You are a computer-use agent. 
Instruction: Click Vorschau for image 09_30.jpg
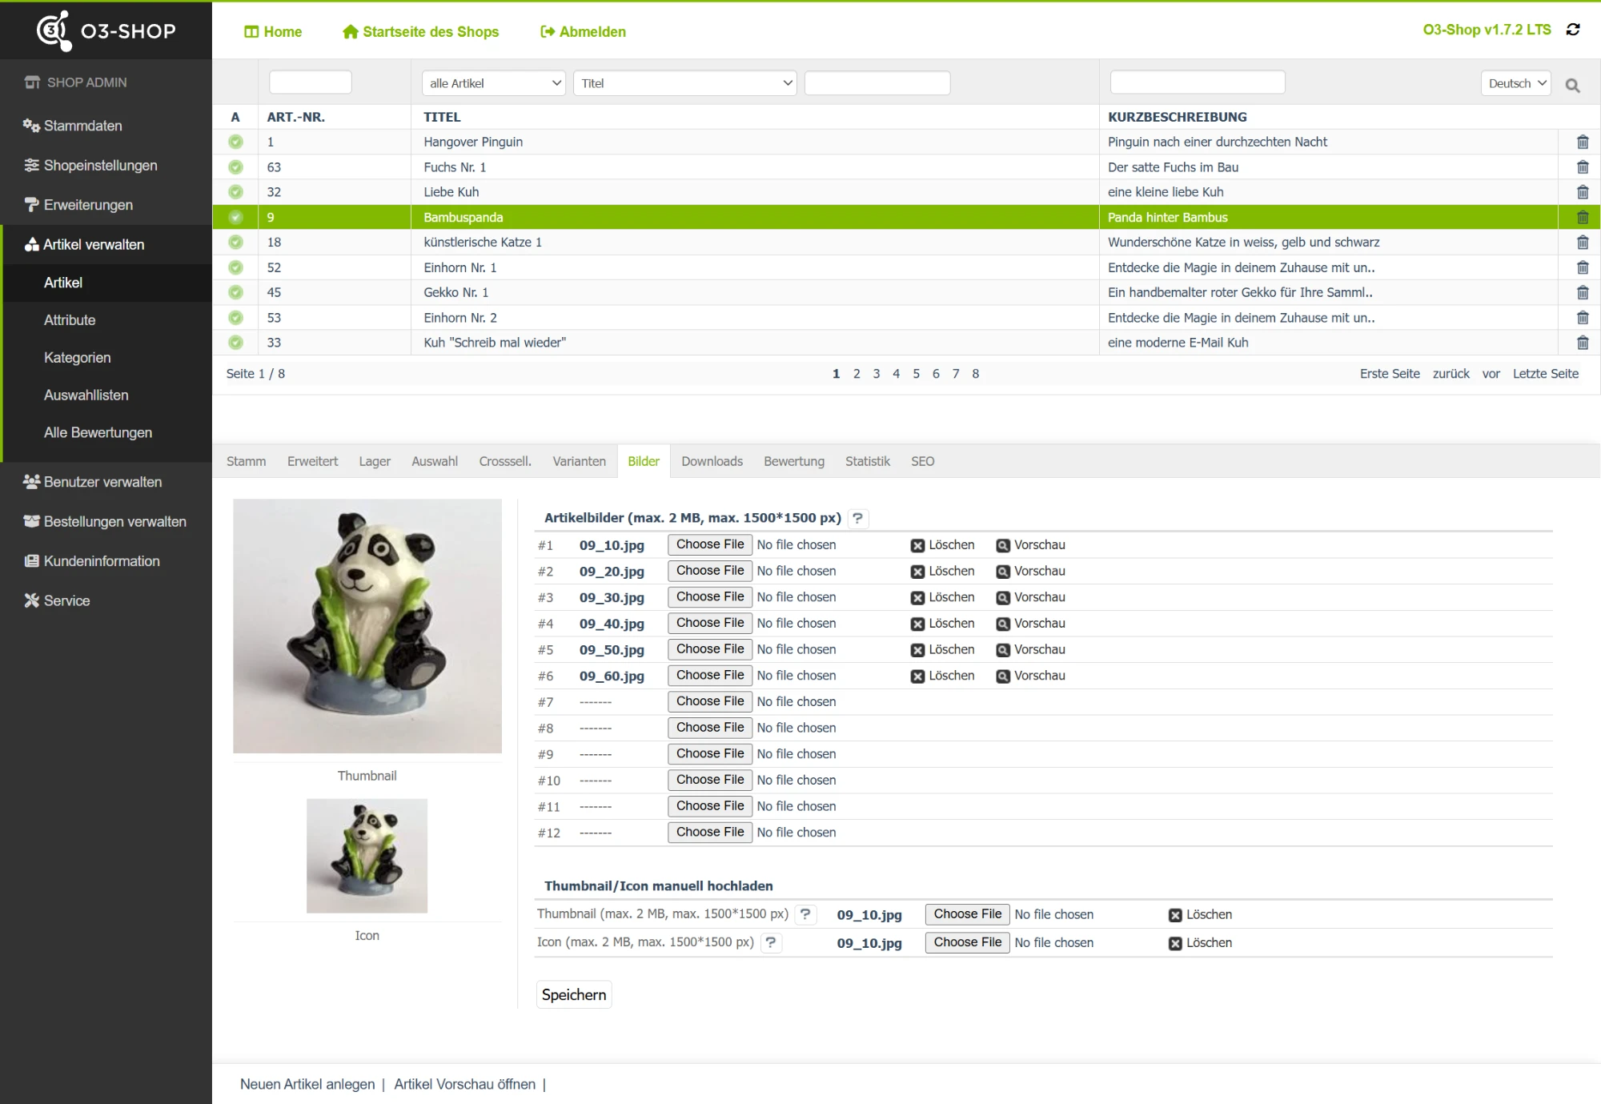click(1031, 597)
